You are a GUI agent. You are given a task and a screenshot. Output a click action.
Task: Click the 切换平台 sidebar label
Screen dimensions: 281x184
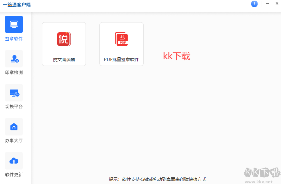tap(14, 106)
